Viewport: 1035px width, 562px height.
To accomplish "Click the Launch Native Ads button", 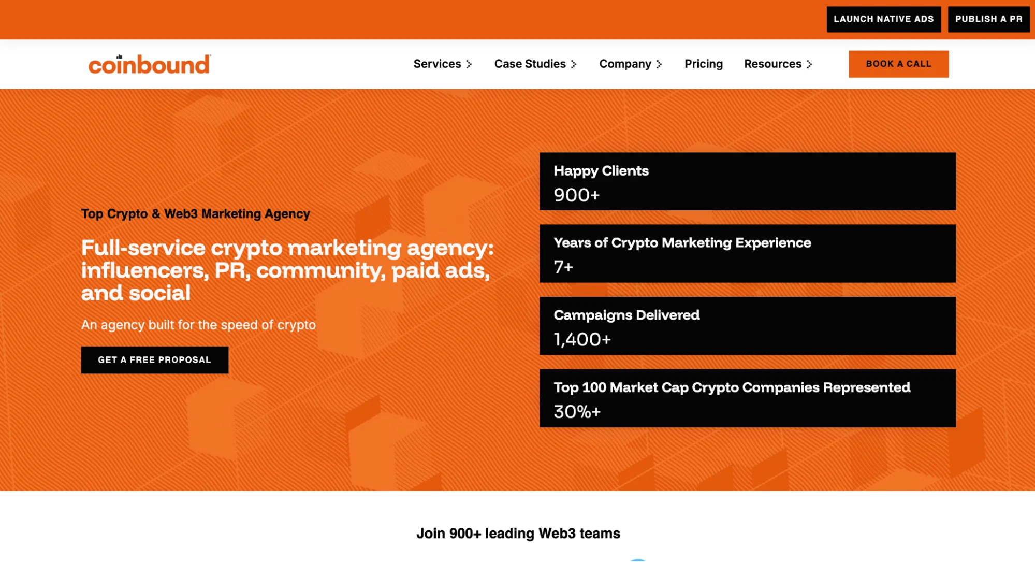I will 883,19.
